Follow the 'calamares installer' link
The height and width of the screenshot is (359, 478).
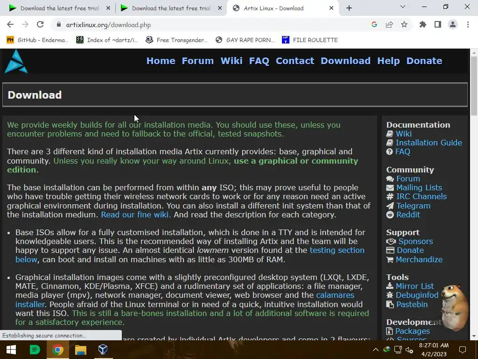(335, 295)
